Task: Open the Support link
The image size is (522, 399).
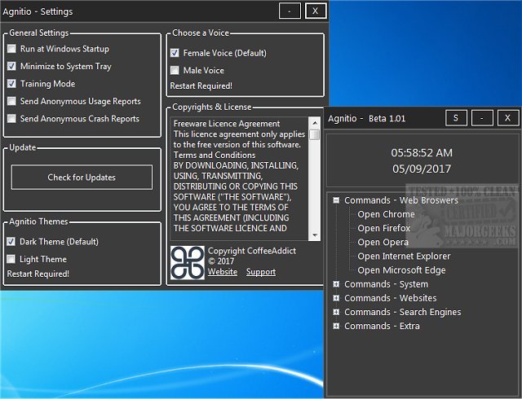Action: click(261, 272)
